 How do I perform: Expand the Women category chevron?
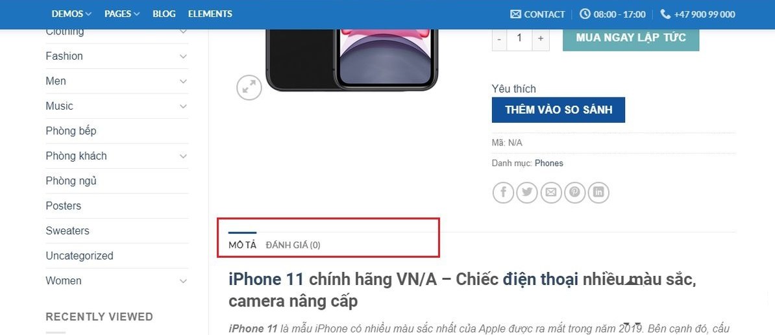[183, 281]
